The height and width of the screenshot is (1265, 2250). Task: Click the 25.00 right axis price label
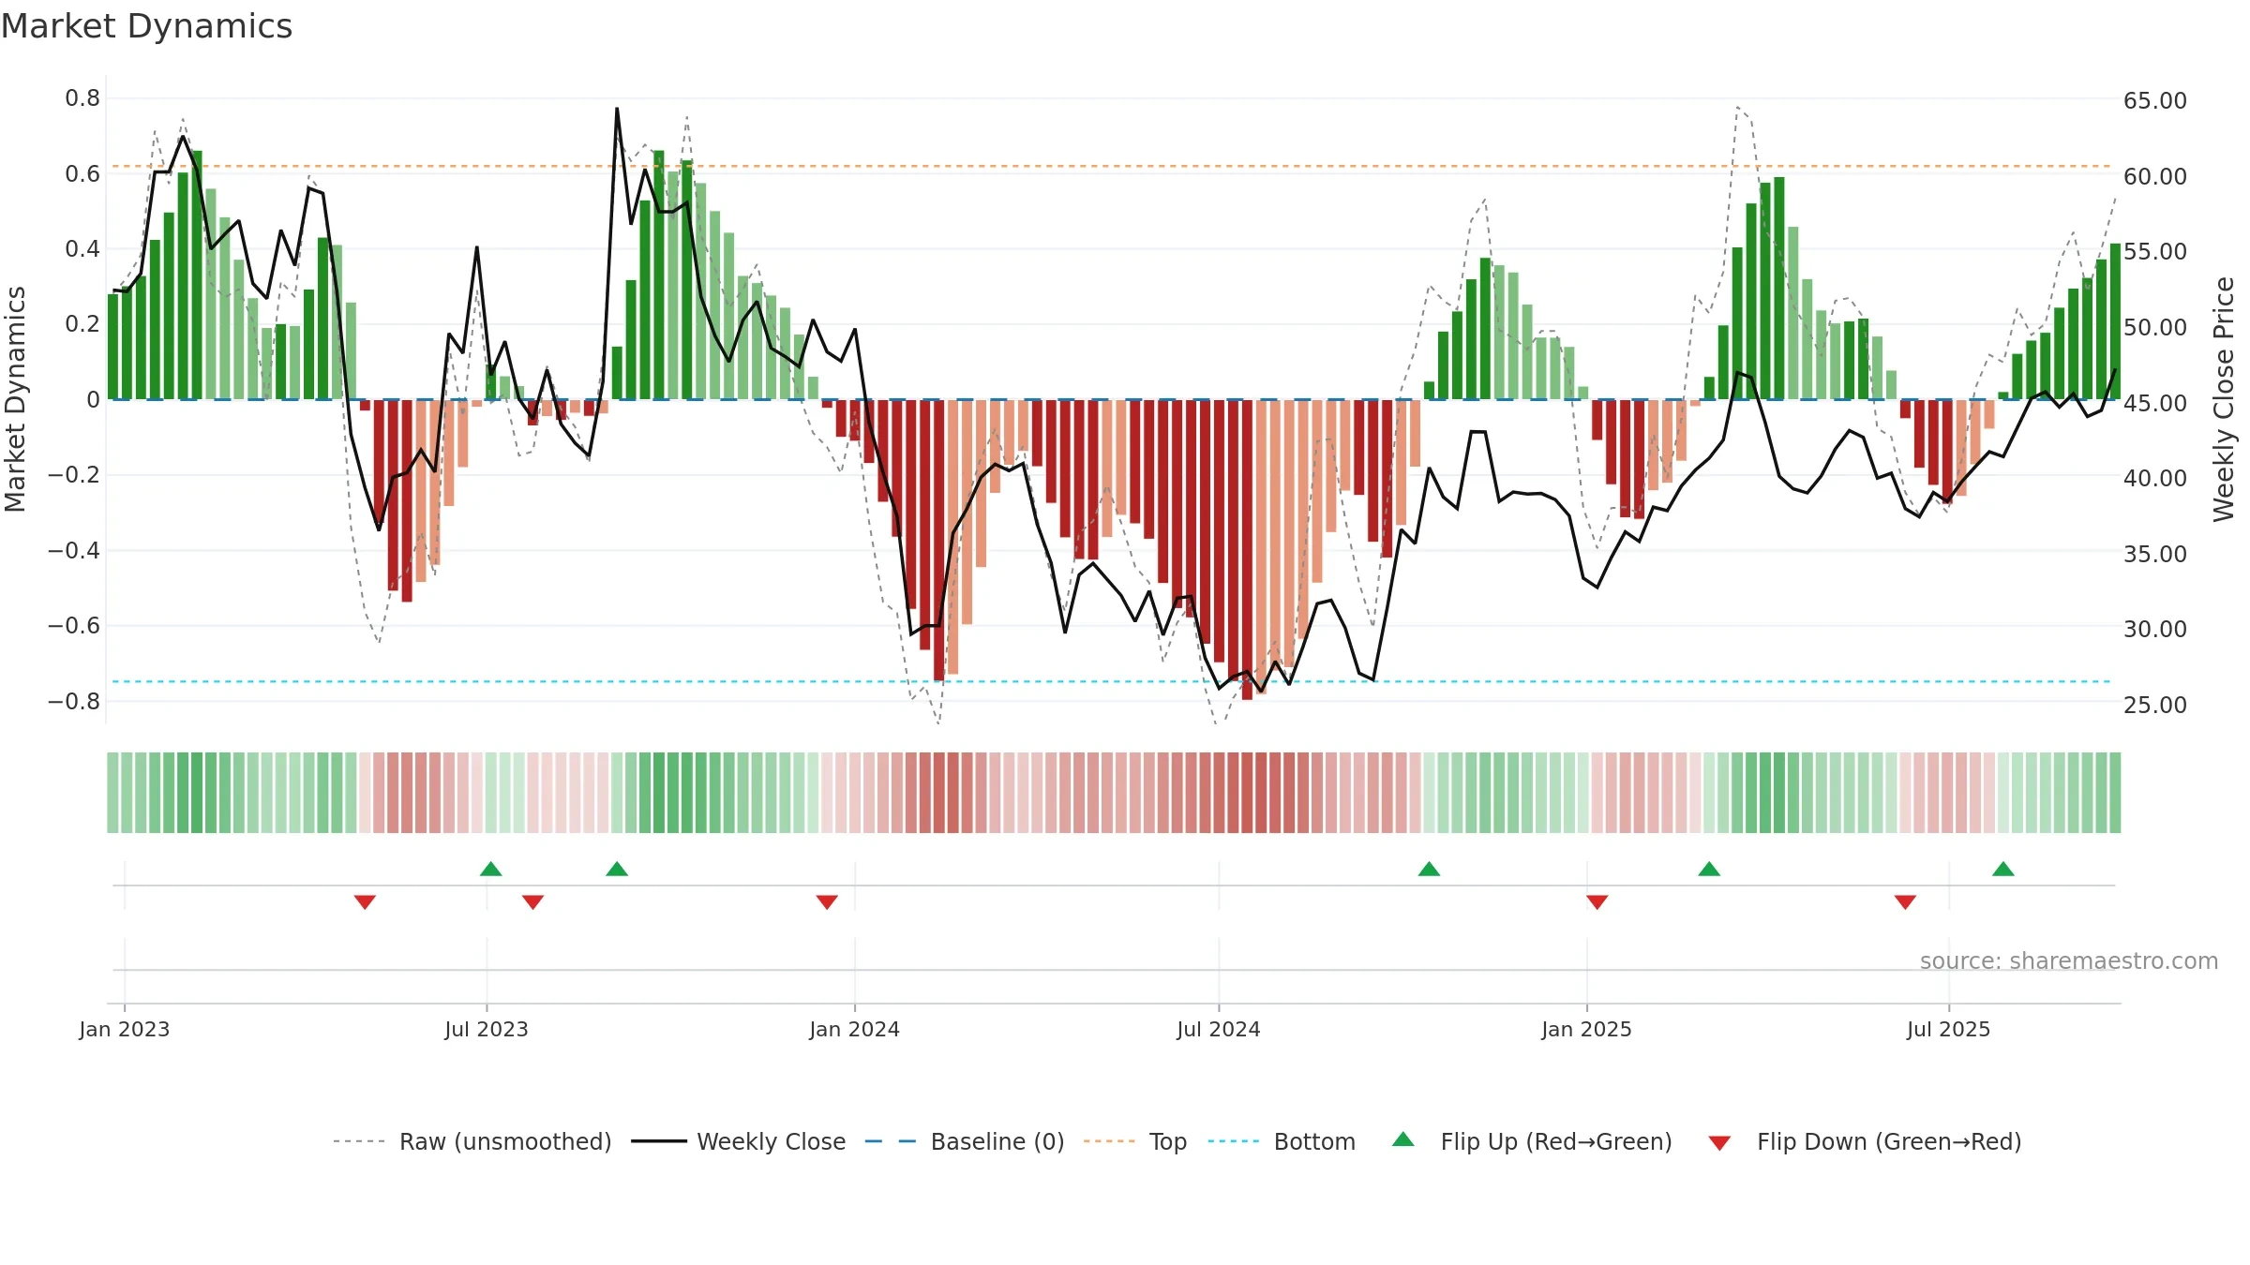coord(2155,705)
